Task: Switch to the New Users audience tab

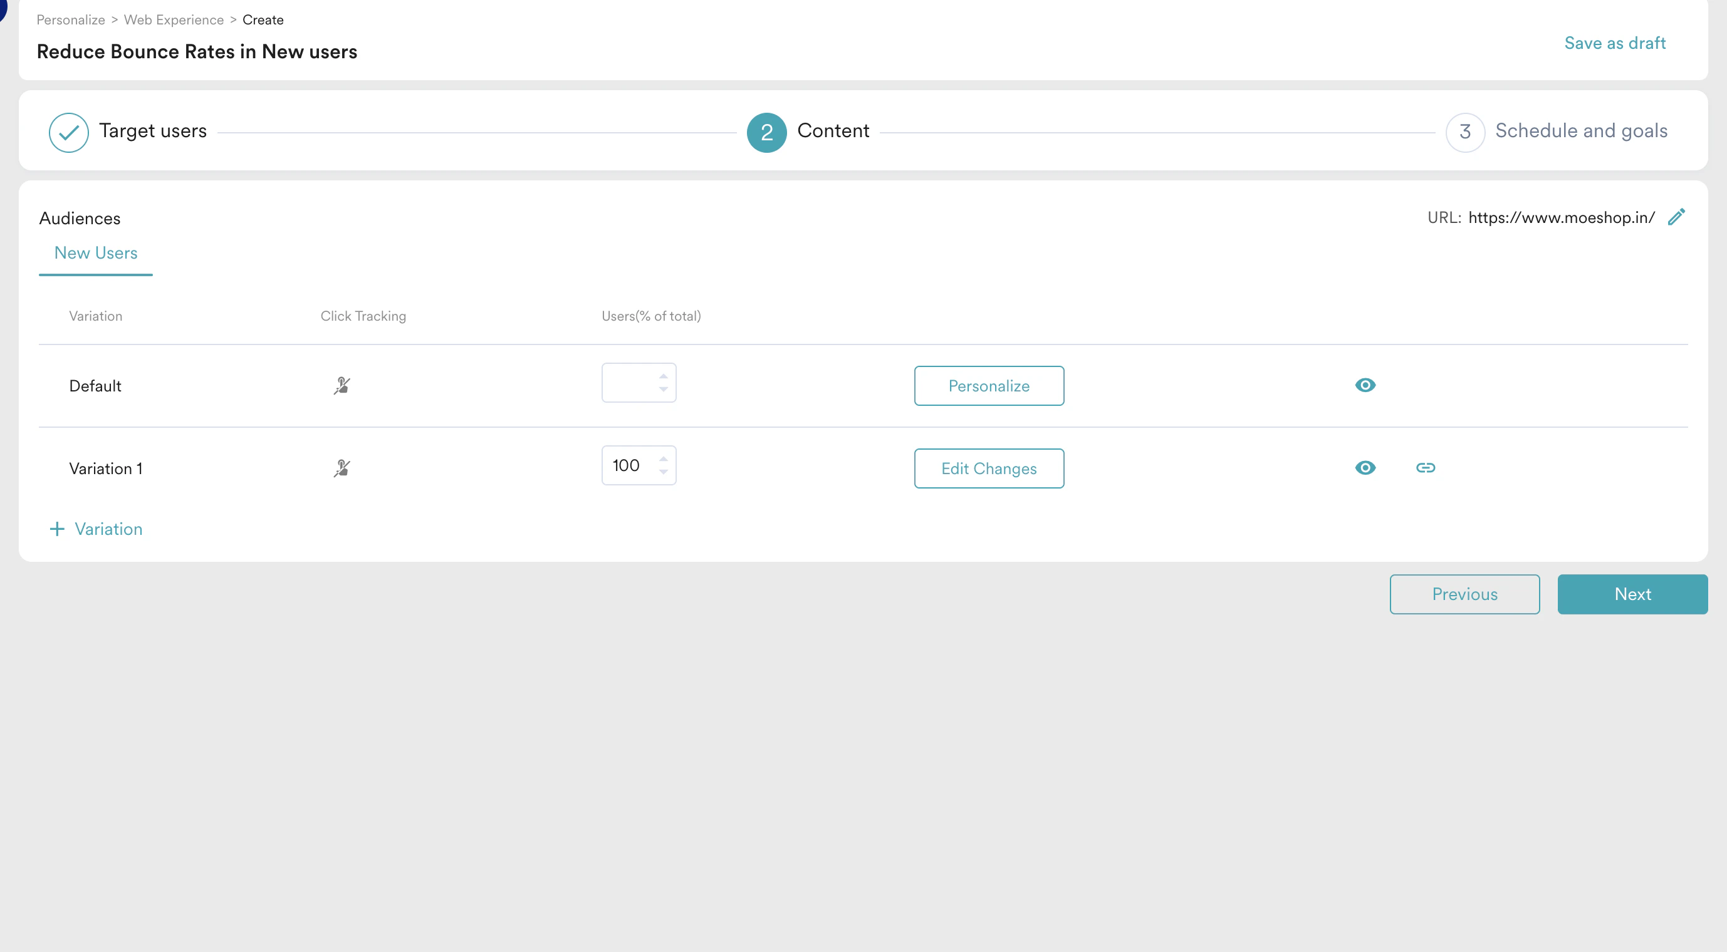Action: (96, 253)
